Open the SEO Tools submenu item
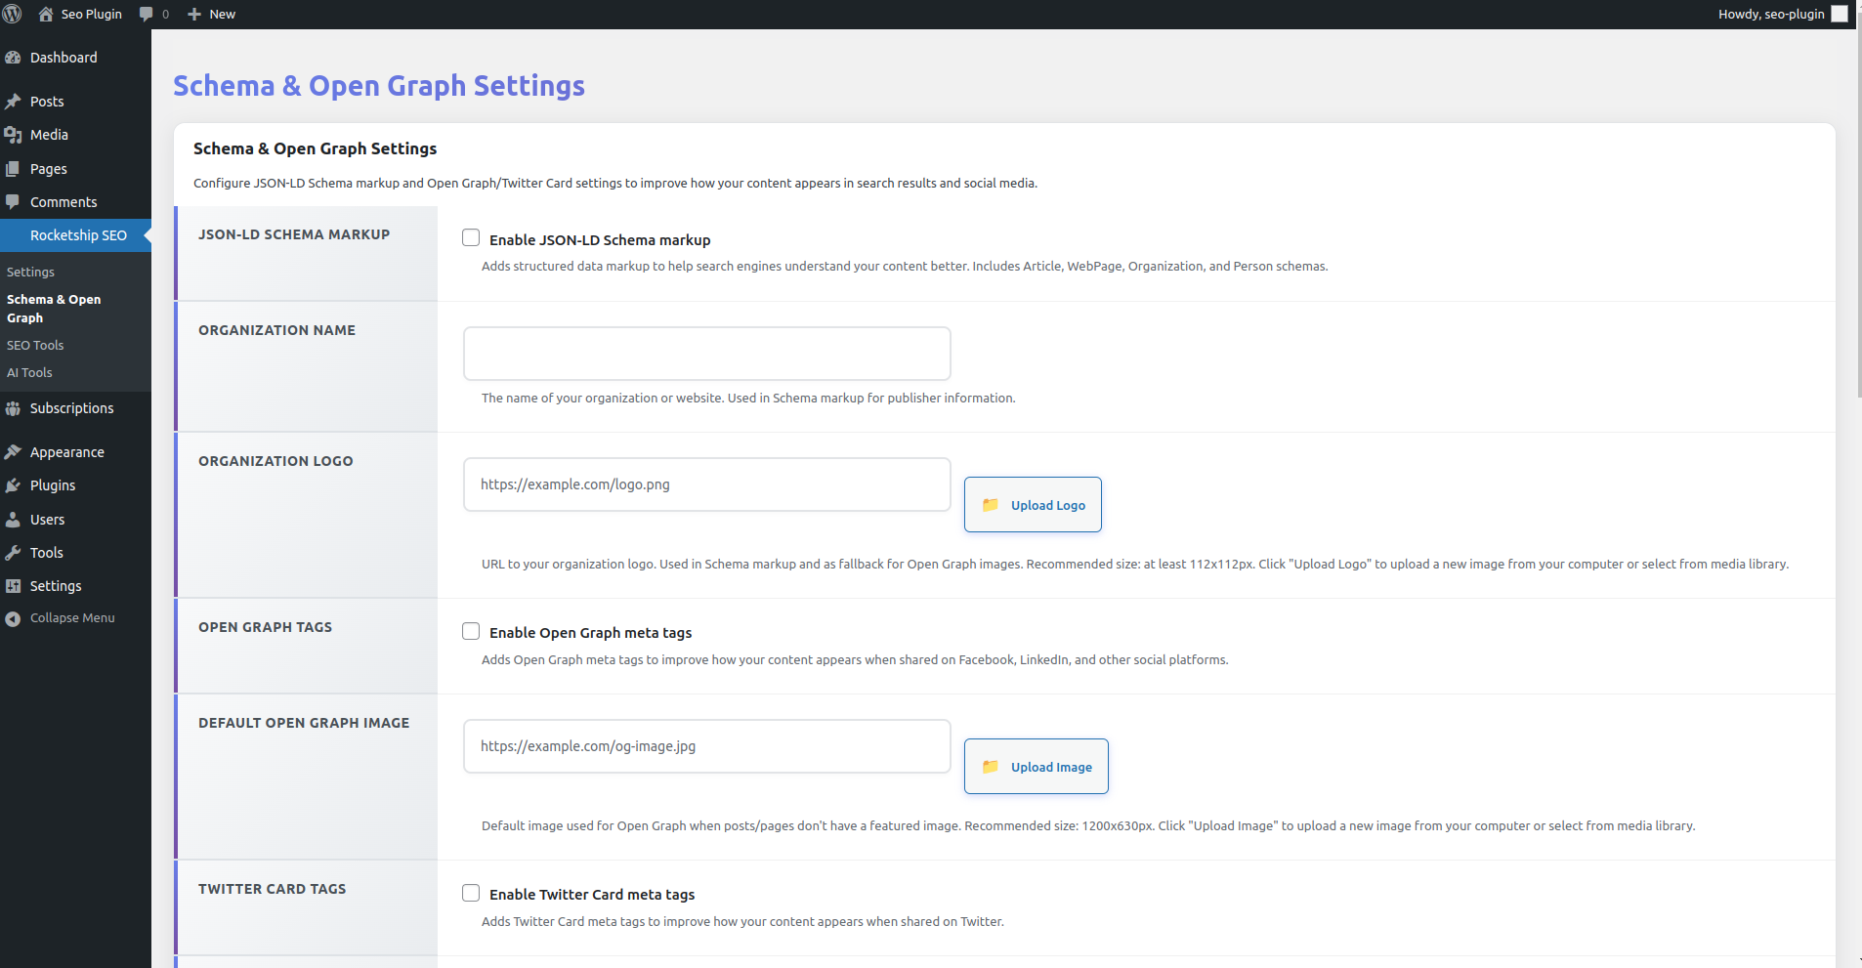 [x=35, y=346]
